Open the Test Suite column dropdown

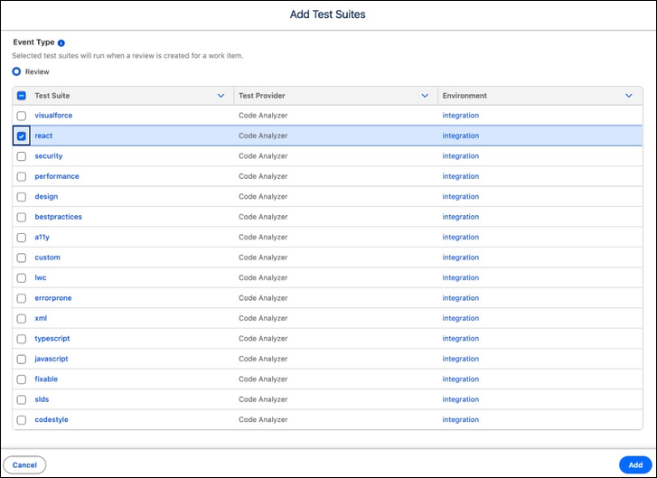tap(221, 96)
